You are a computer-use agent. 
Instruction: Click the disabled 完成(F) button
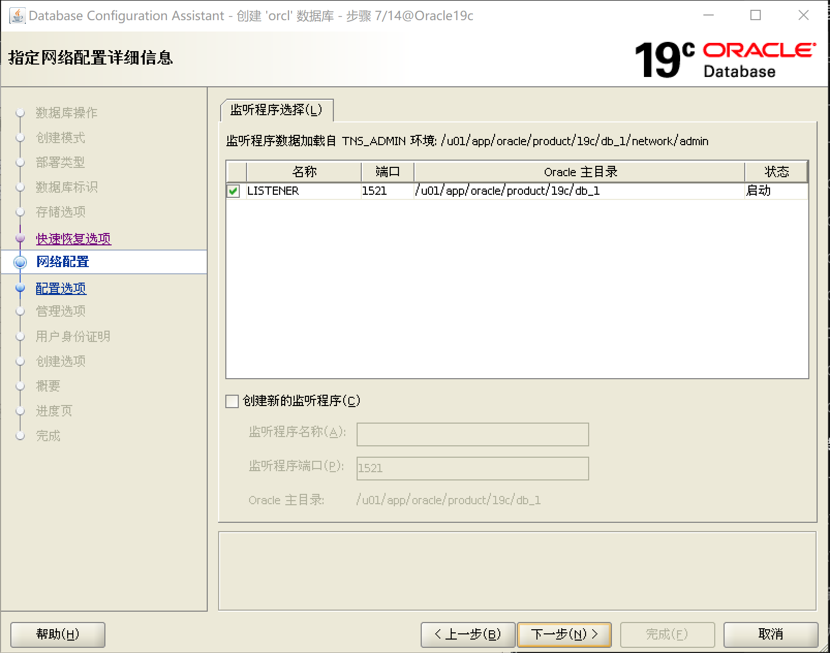tap(667, 634)
